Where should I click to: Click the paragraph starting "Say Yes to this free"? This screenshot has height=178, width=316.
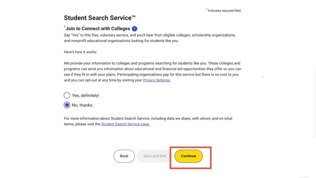[150, 38]
